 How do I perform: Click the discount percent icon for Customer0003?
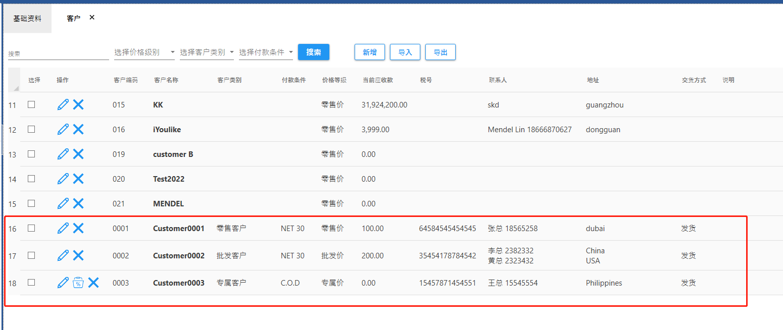tap(78, 283)
